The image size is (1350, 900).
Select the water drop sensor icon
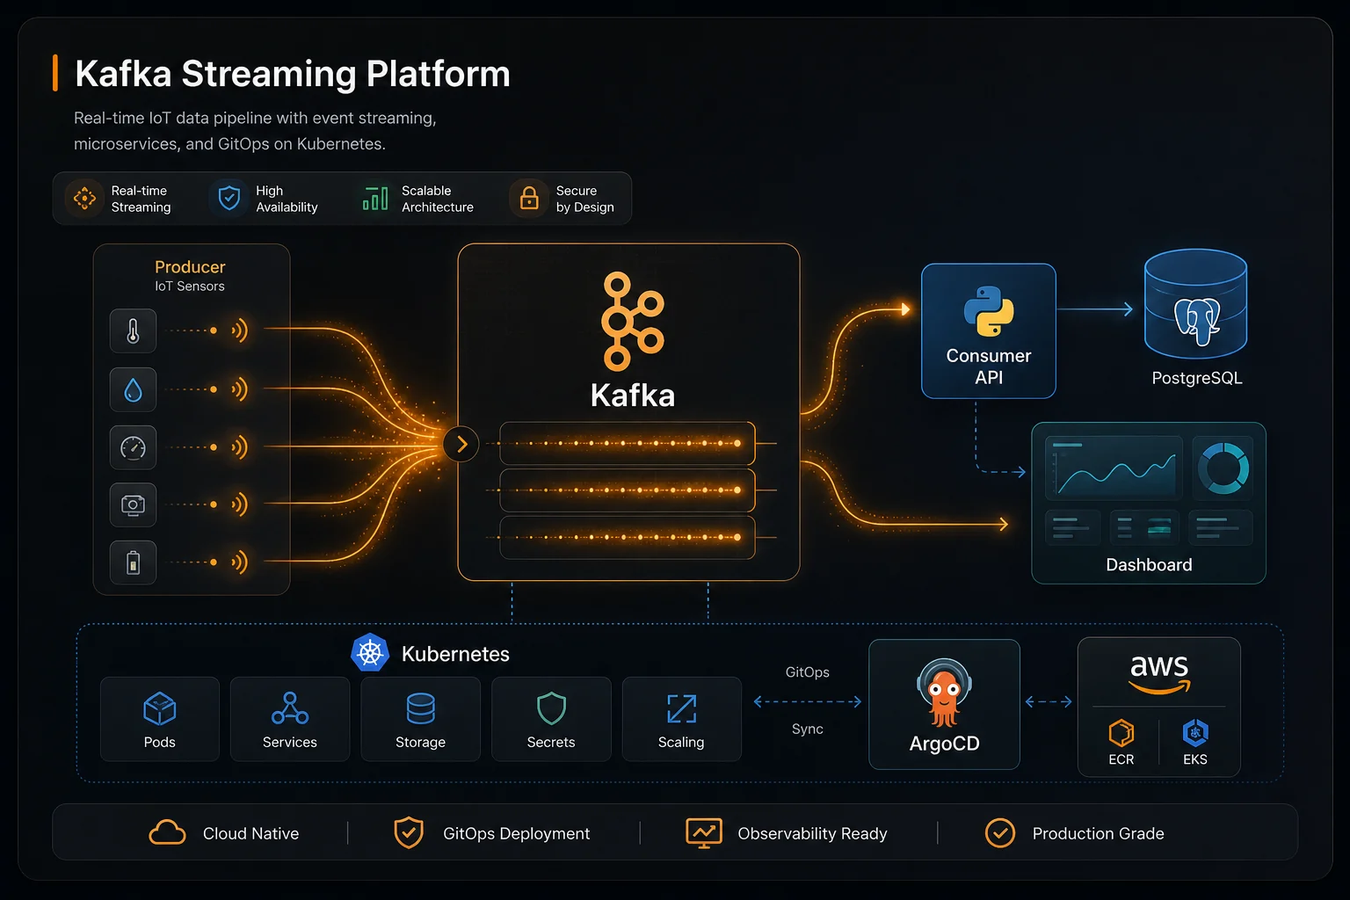(133, 389)
